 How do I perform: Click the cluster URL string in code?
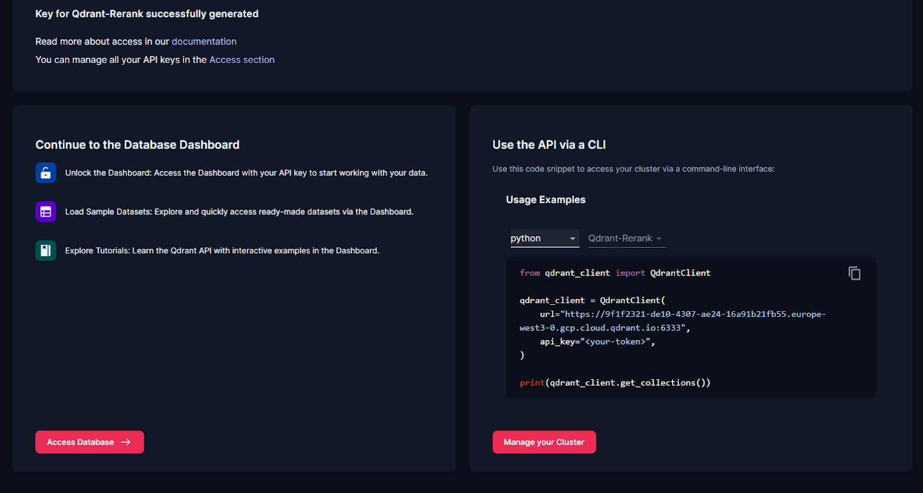681,315
